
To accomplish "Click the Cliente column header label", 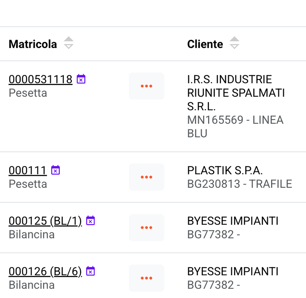I will [205, 44].
